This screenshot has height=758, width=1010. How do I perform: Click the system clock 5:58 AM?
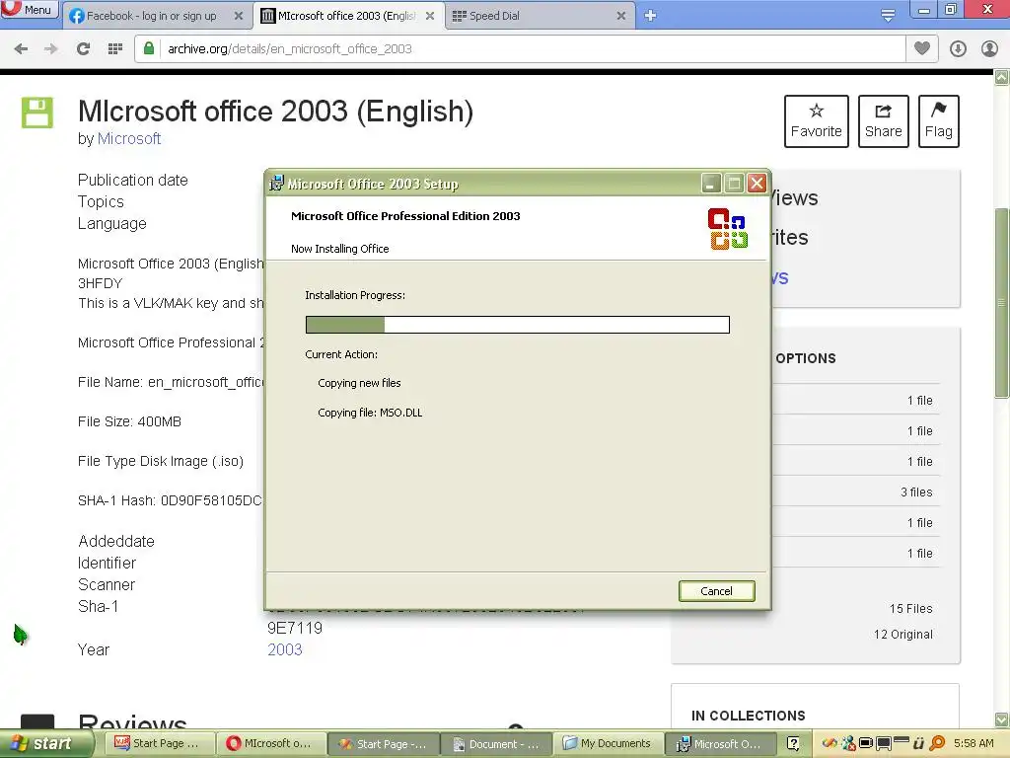(974, 743)
